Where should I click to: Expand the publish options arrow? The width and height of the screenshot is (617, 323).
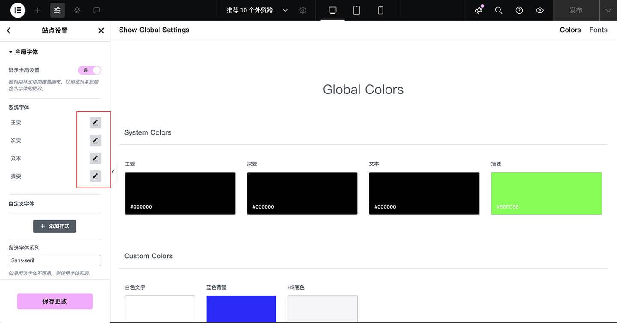click(608, 10)
